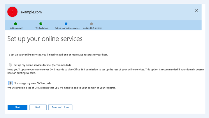This screenshot has width=209, height=118.
Task: Select the Set up my online services radio button
Action: 10,65
